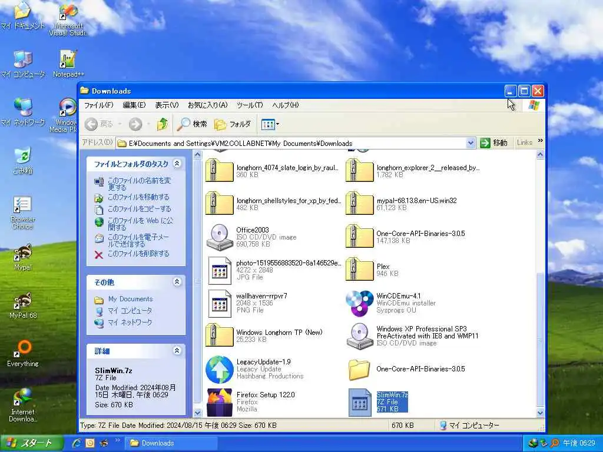Expand the Links toolbar chevron
The height and width of the screenshot is (452, 603).
541,141
